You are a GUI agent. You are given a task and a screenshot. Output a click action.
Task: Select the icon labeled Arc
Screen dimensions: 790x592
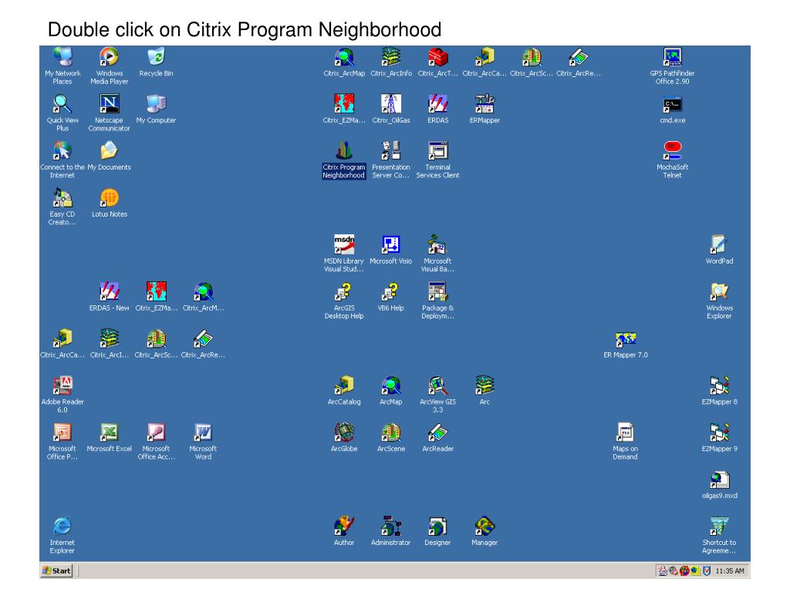pyautogui.click(x=484, y=385)
